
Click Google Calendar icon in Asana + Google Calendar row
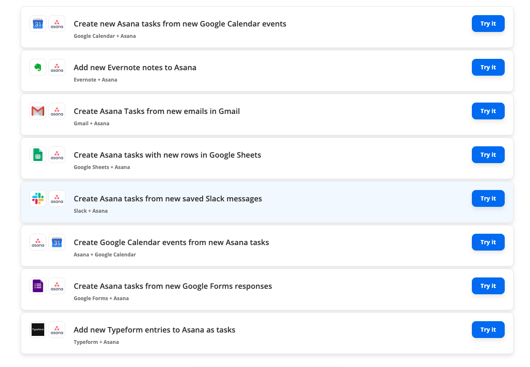tap(57, 242)
